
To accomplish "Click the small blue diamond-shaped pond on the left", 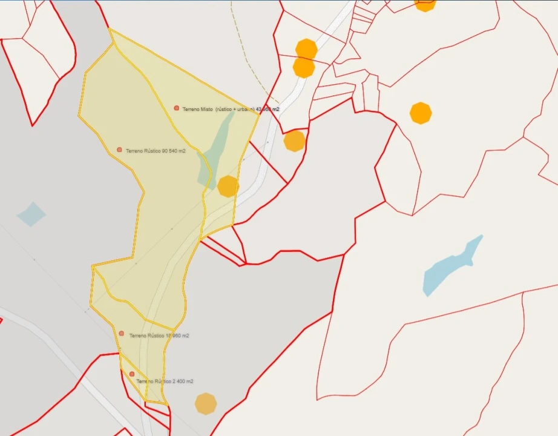I will click(31, 214).
